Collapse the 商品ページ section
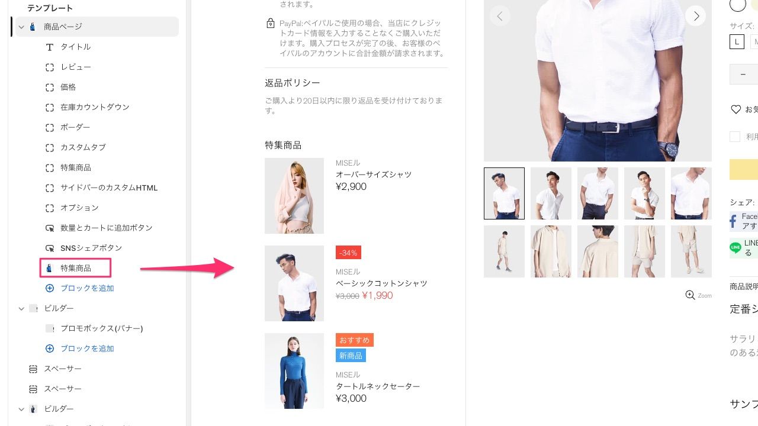758x426 pixels. [x=21, y=27]
